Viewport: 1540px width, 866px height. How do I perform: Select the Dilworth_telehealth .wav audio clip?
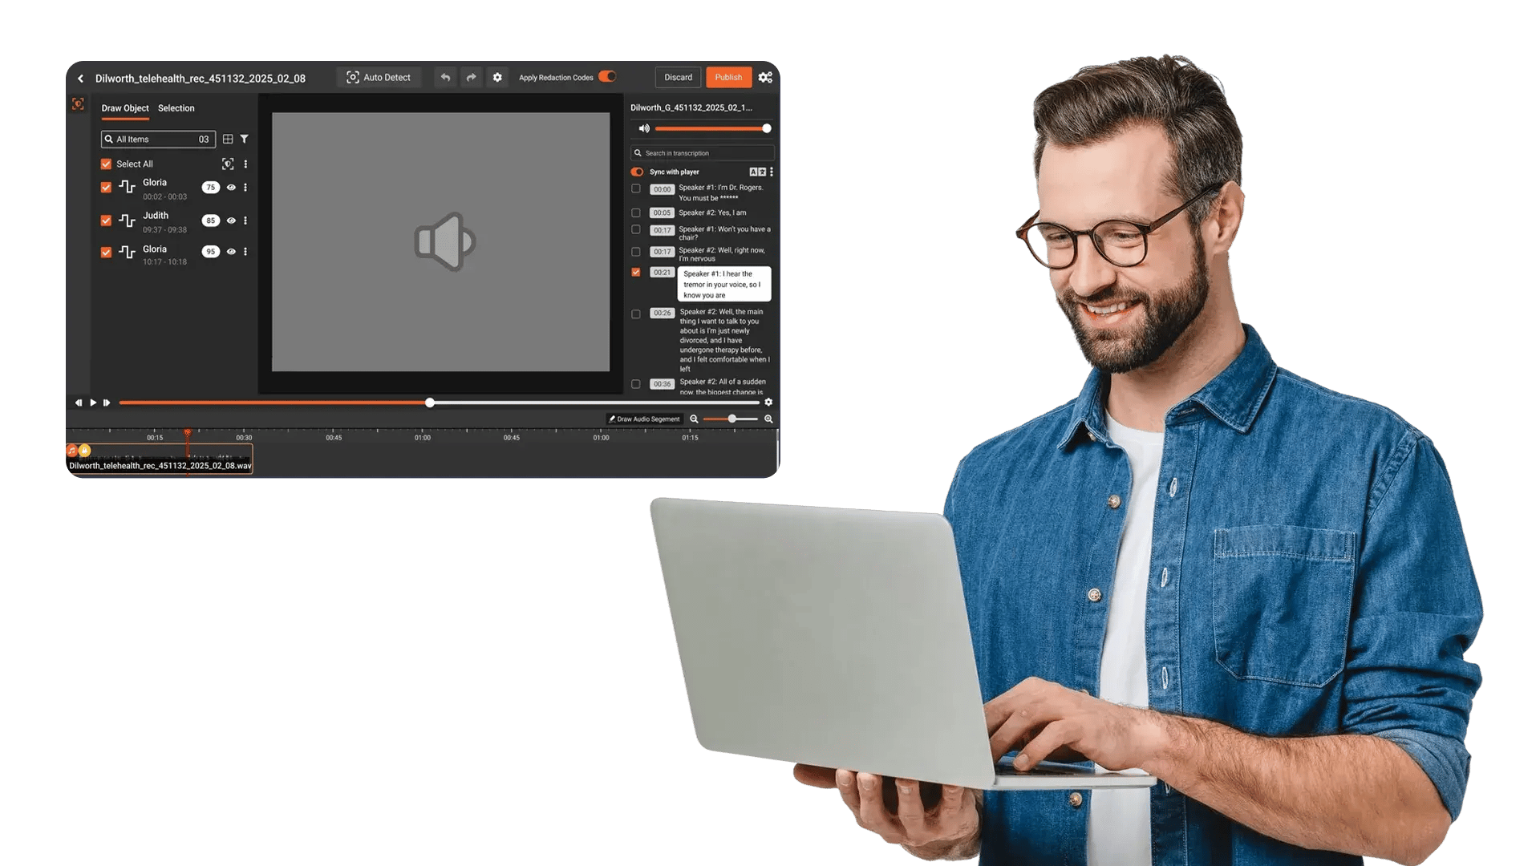click(x=160, y=459)
